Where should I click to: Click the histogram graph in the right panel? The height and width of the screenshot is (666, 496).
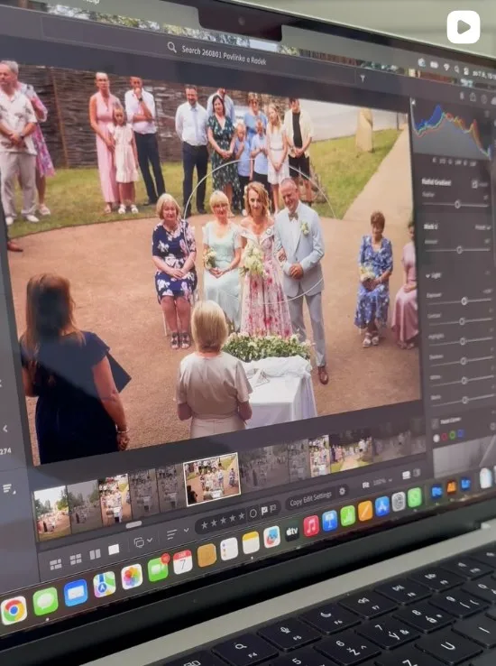pyautogui.click(x=452, y=130)
